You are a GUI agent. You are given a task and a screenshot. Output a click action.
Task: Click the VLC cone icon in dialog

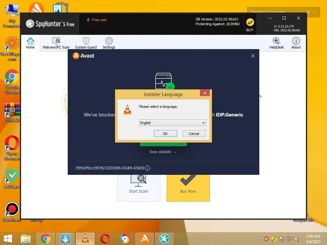(x=127, y=109)
